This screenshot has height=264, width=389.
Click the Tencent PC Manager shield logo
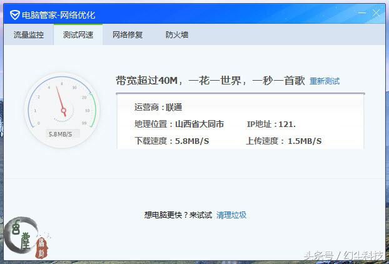(x=14, y=15)
